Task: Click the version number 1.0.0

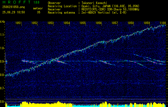Action: coord(36,2)
